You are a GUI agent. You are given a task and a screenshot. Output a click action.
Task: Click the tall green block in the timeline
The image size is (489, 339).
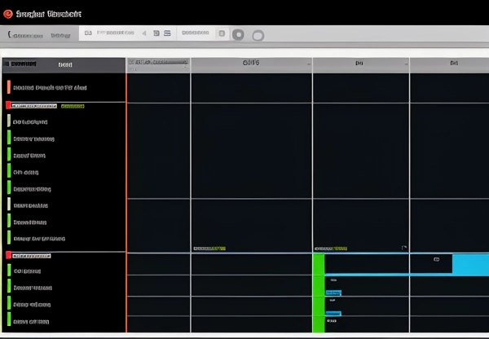pyautogui.click(x=319, y=293)
